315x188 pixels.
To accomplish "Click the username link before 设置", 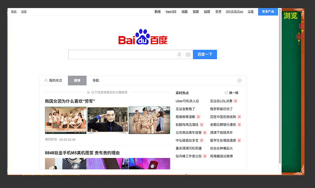I will [235, 12].
